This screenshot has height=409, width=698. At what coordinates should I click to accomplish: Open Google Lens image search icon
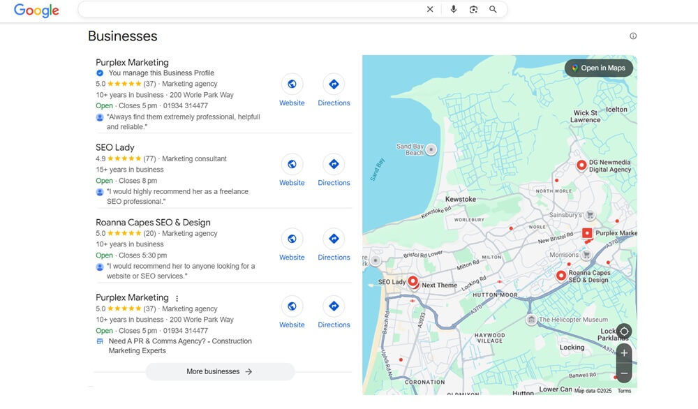(473, 9)
